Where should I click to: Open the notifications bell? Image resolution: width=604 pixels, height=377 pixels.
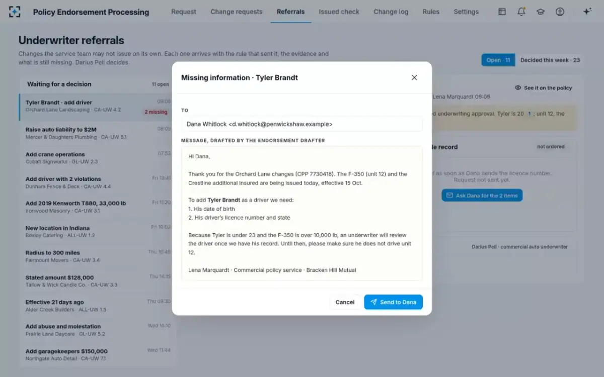coord(521,12)
